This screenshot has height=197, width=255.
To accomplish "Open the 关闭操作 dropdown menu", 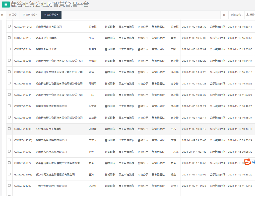I will (x=236, y=15).
